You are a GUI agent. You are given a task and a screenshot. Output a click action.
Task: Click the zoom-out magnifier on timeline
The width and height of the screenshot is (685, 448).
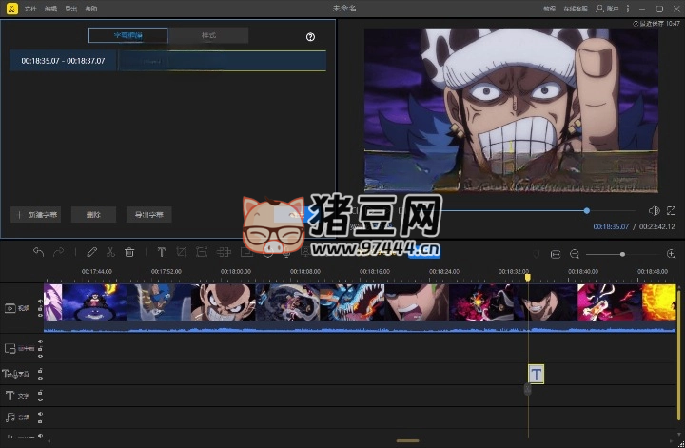[x=575, y=254]
